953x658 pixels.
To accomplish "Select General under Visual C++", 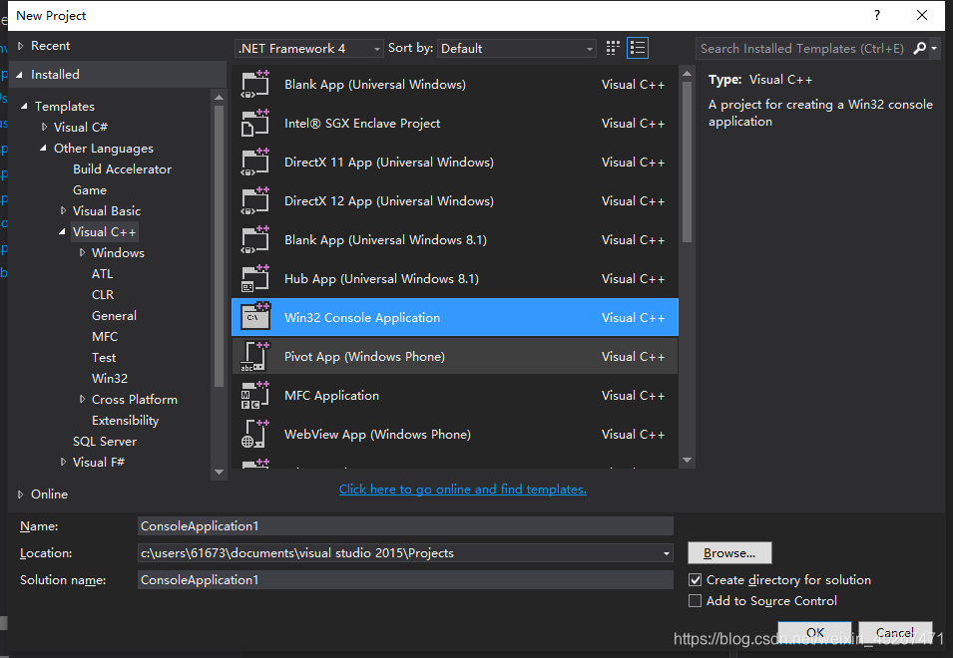I will [115, 316].
